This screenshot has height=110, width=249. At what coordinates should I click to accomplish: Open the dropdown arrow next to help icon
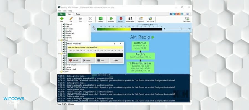(x=190, y=14)
